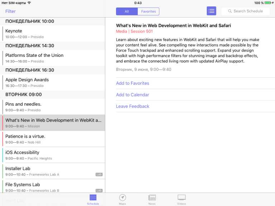This screenshot has height=206, width=275.
Task: Click the session description paragraph
Action: pyautogui.click(x=188, y=50)
